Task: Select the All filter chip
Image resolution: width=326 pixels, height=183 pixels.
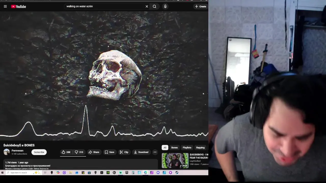Action: pos(165,147)
